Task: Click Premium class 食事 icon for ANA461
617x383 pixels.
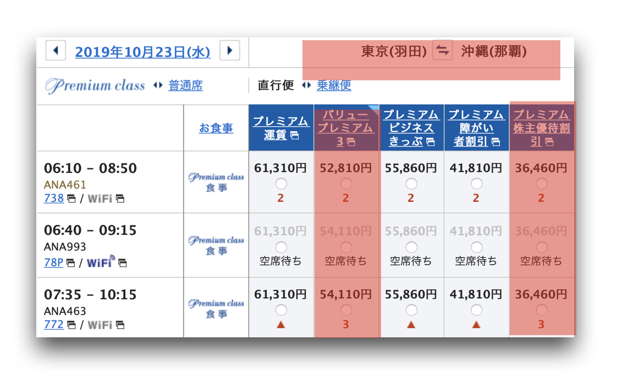Action: (x=216, y=182)
